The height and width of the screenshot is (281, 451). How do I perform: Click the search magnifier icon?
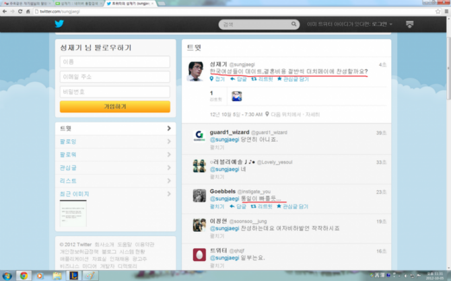pyautogui.click(x=293, y=24)
